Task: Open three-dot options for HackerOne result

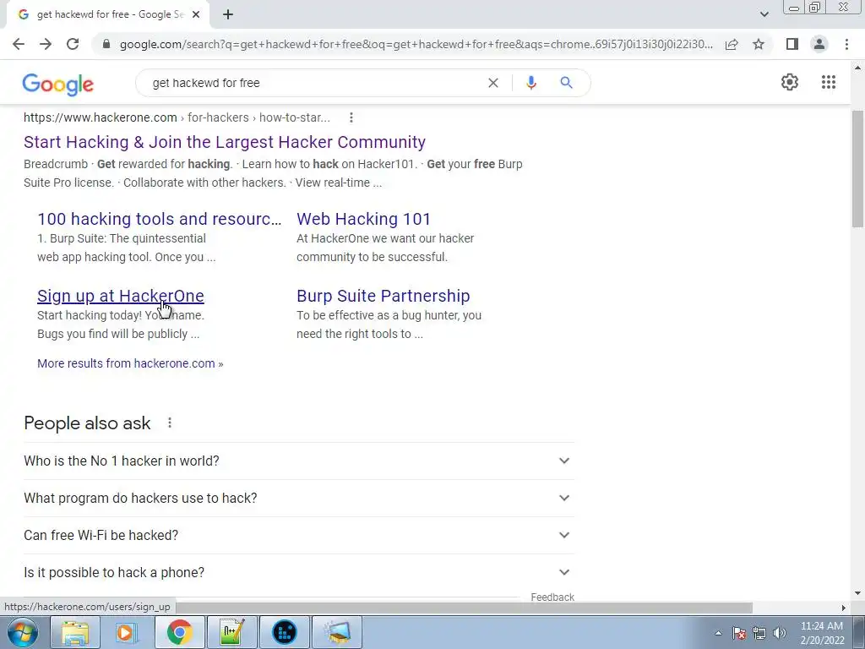Action: coord(351,117)
